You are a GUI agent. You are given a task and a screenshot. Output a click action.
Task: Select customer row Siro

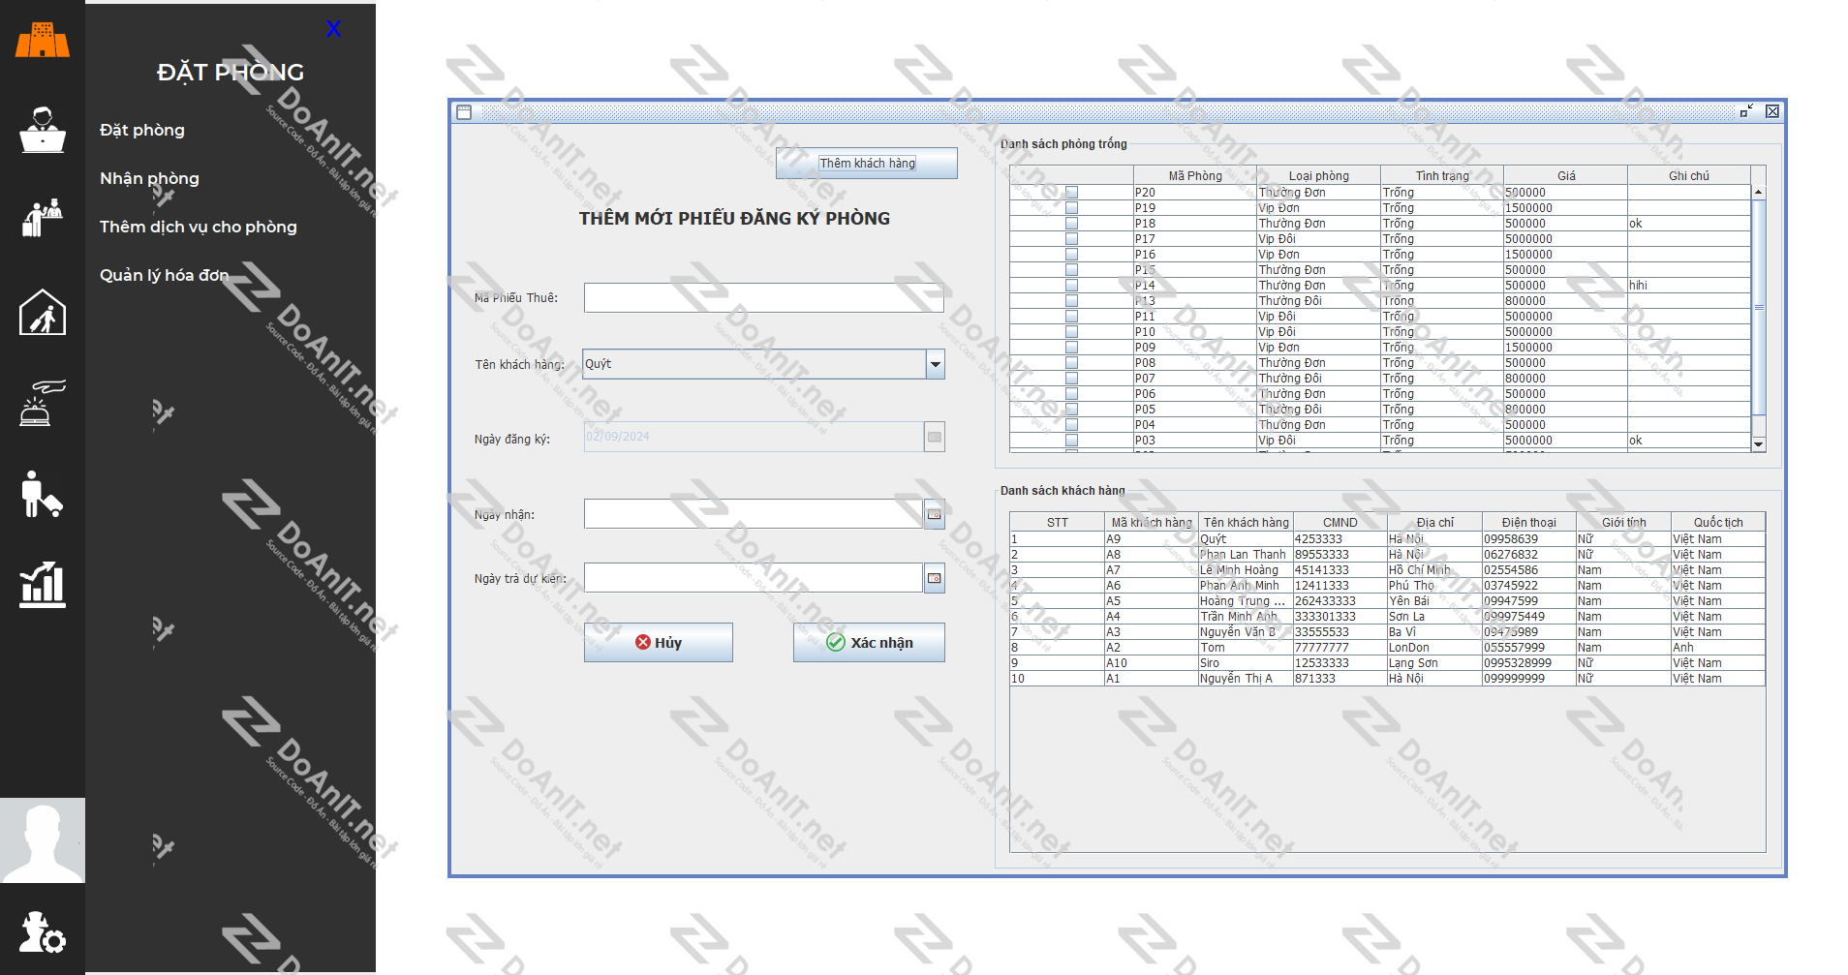pos(1387,663)
